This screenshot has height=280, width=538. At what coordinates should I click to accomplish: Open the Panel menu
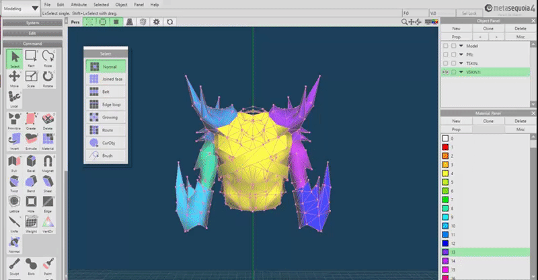pyautogui.click(x=139, y=5)
